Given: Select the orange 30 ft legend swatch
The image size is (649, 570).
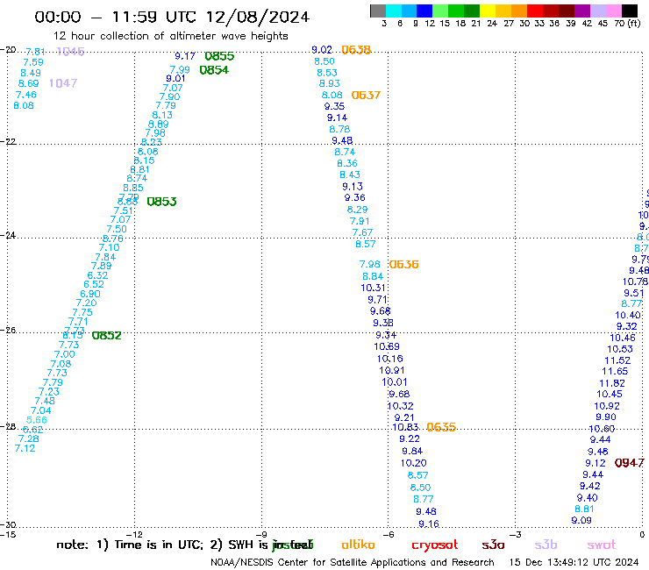Looking at the screenshot, I should coord(519,11).
